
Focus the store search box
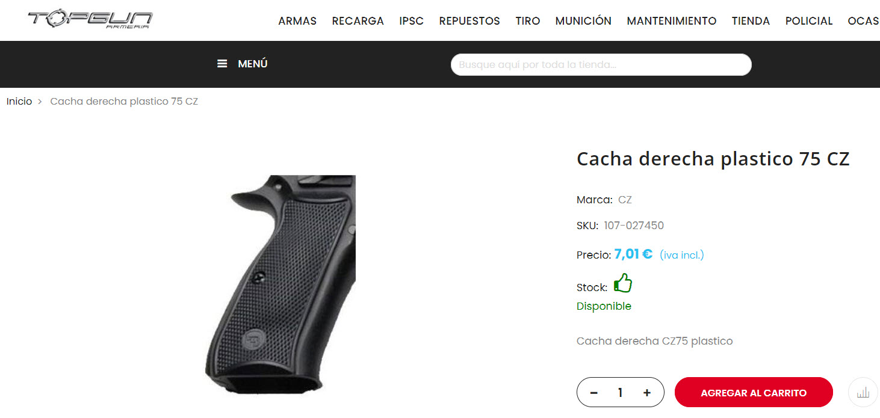pos(601,64)
